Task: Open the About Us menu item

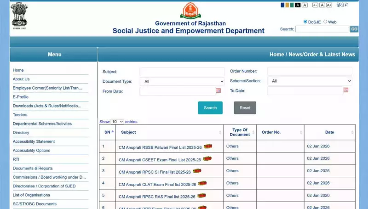Action: point(21,79)
